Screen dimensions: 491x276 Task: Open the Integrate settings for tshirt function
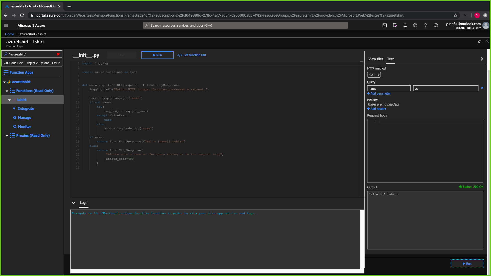26,109
